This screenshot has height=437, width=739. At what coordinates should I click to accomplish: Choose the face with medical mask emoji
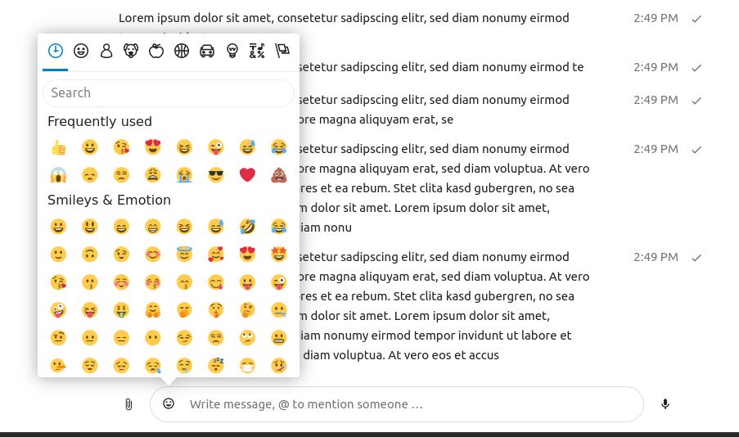click(x=247, y=366)
